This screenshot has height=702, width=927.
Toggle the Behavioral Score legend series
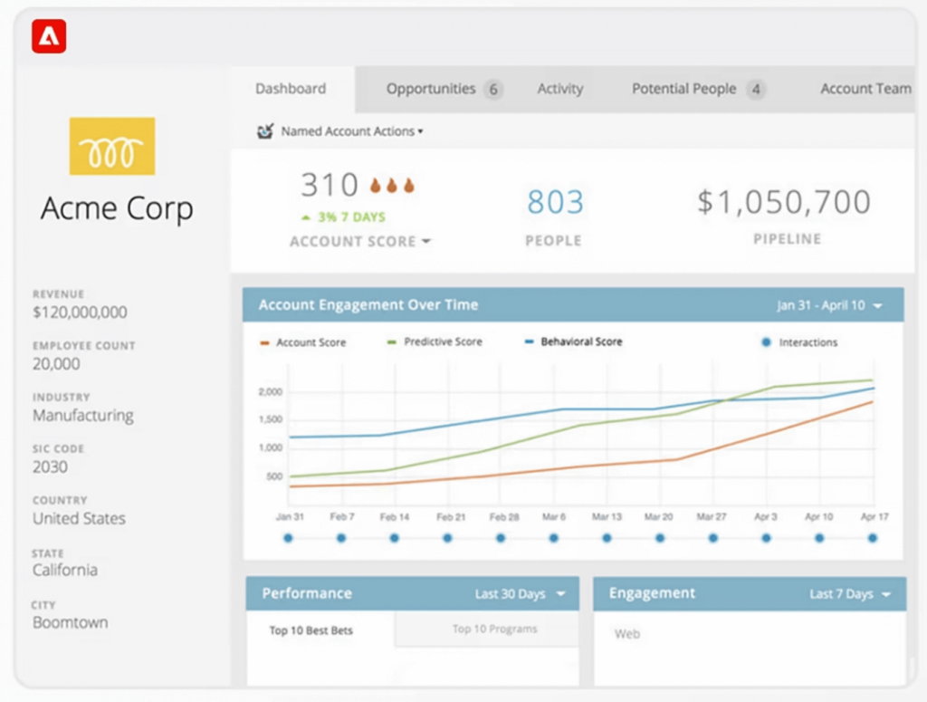pos(573,341)
